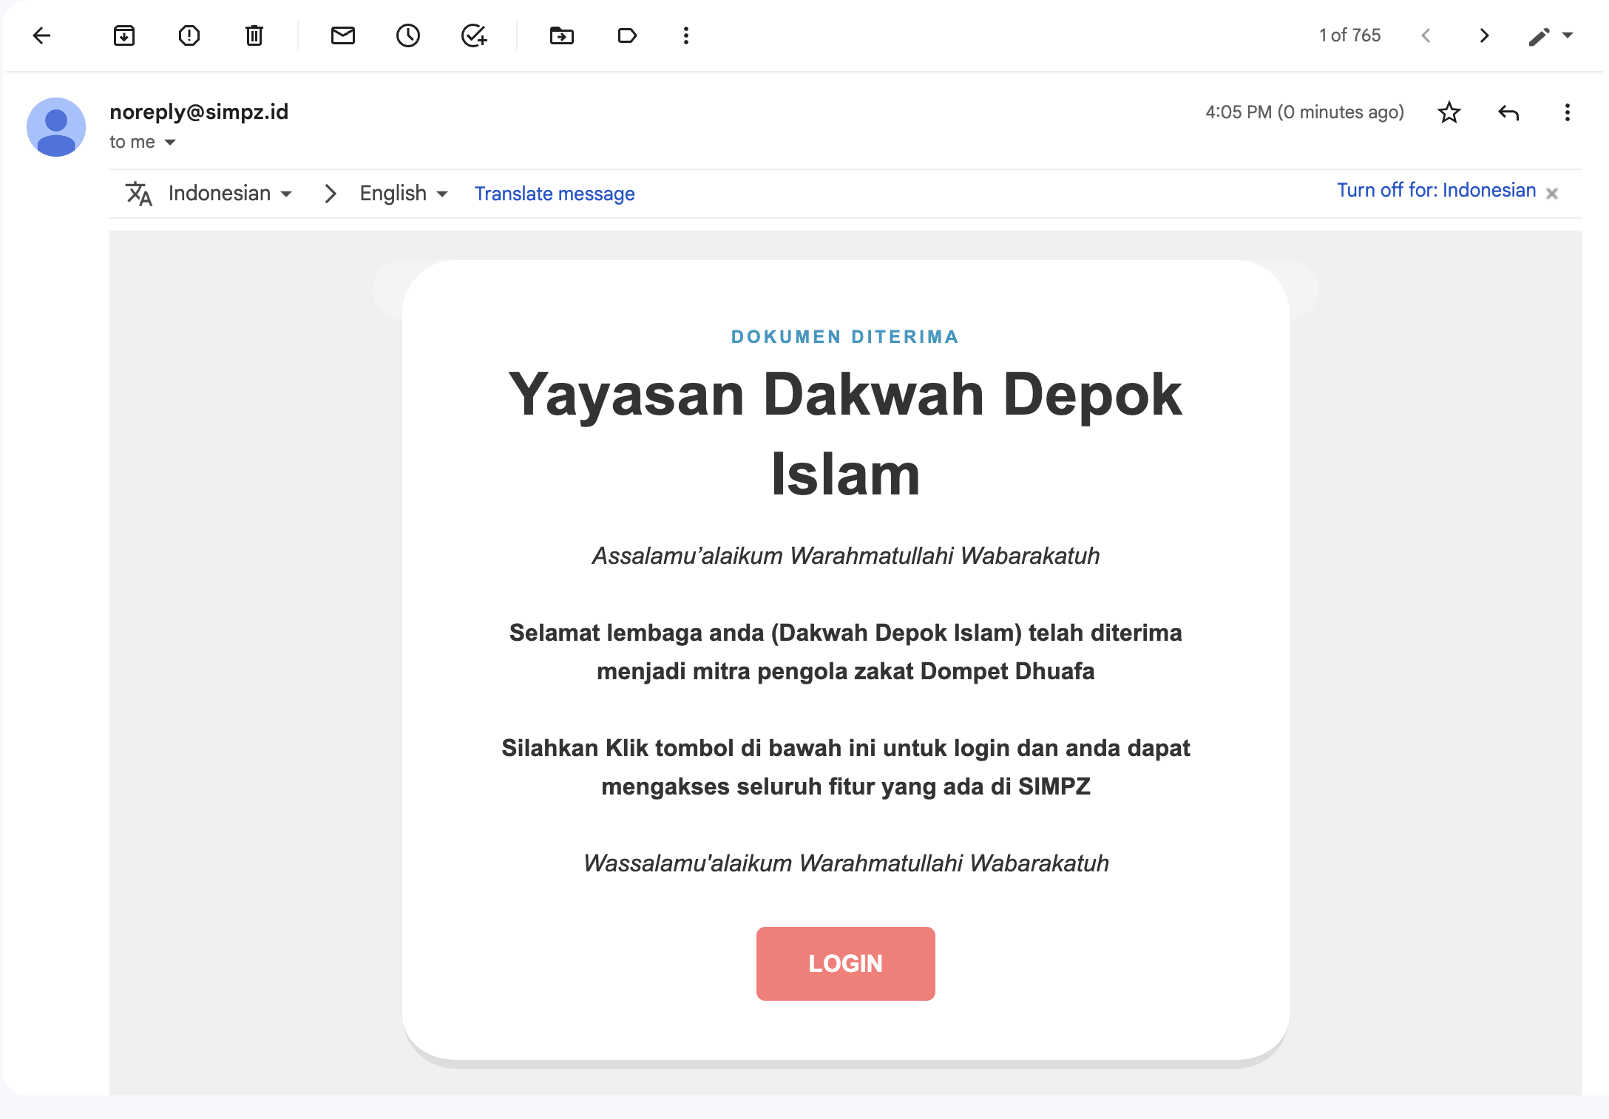
Task: Open message options three-dot menu
Action: tap(1568, 112)
